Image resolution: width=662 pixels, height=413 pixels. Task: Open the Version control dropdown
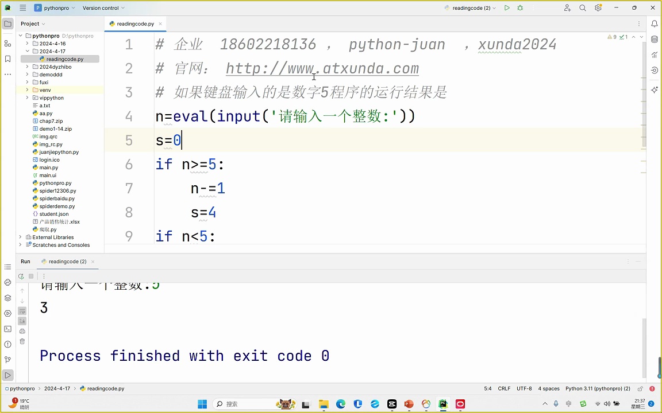(103, 8)
